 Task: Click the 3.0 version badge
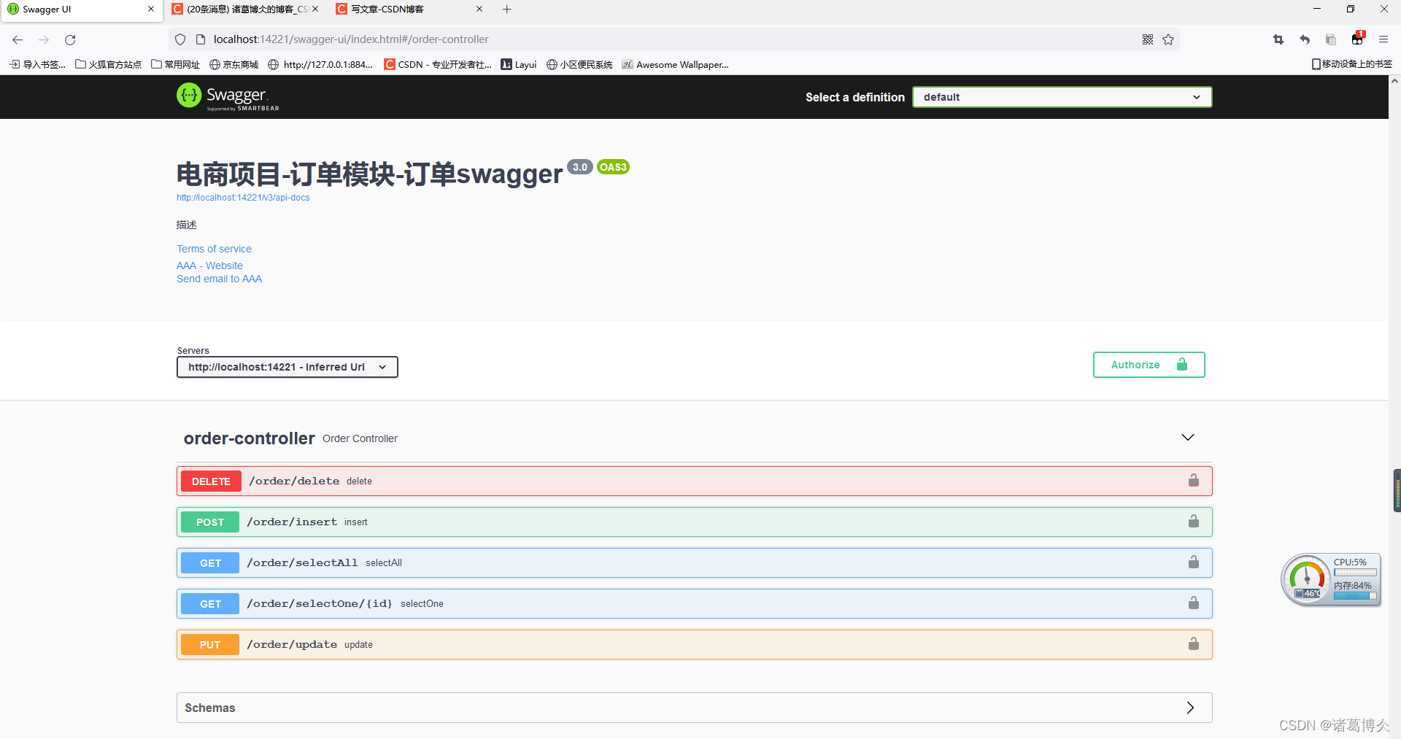coord(580,167)
